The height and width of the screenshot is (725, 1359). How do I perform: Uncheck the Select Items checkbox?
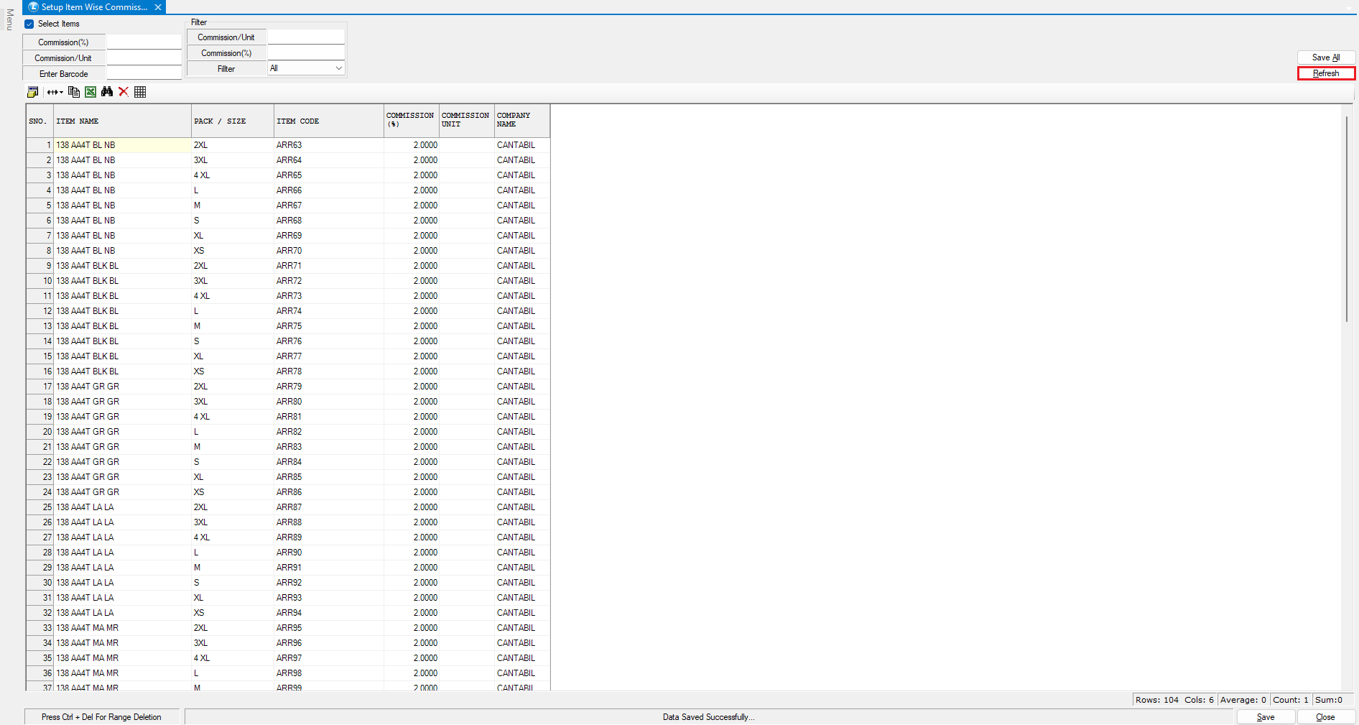tap(29, 24)
